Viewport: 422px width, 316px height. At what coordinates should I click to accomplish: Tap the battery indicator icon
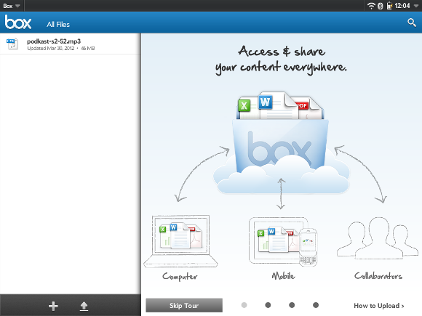pyautogui.click(x=389, y=6)
